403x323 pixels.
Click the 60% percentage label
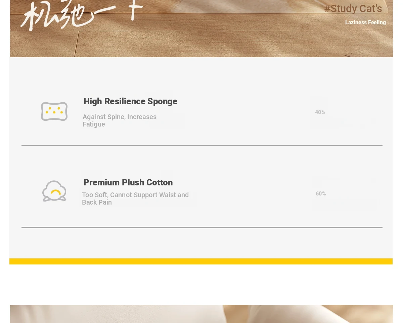pyautogui.click(x=321, y=193)
